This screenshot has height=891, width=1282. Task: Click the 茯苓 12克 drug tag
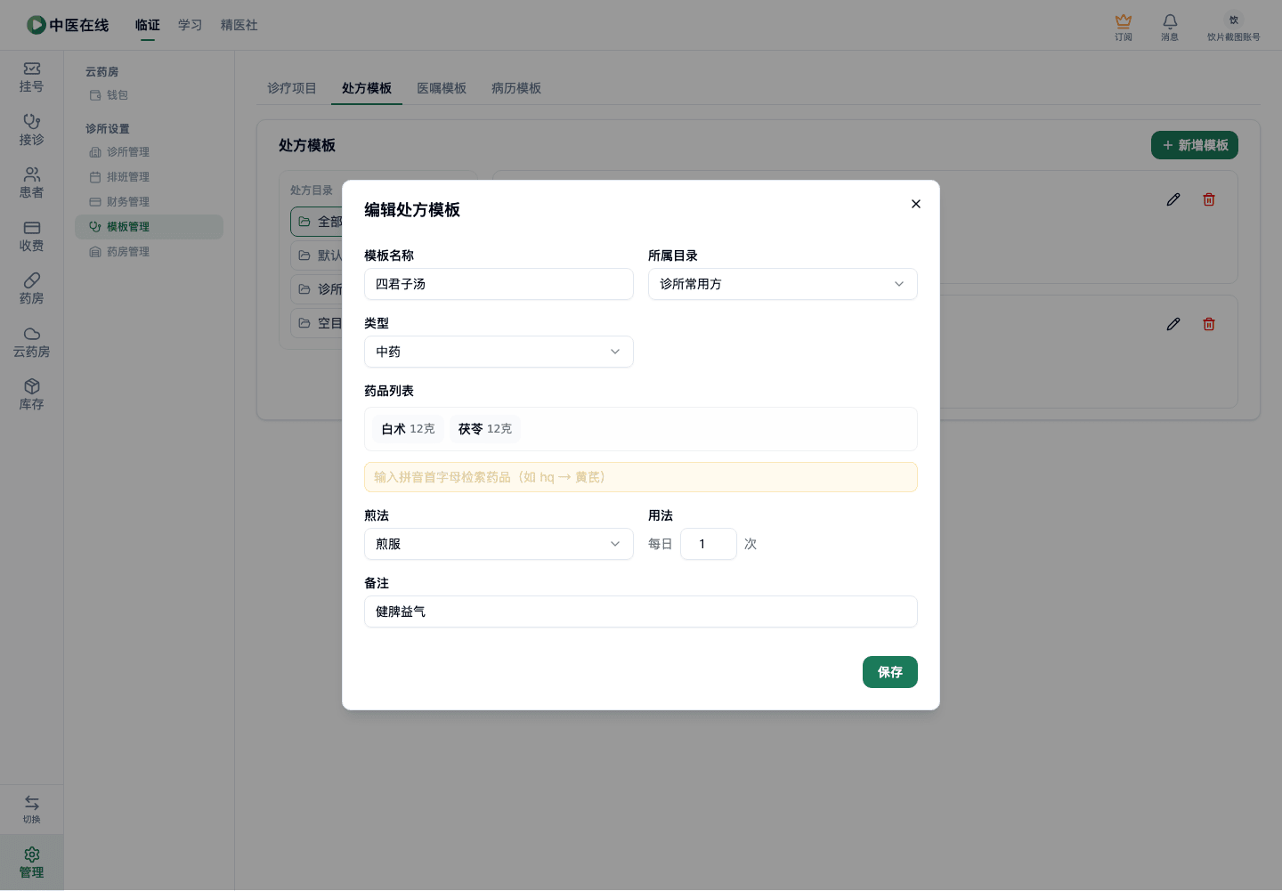(x=485, y=429)
